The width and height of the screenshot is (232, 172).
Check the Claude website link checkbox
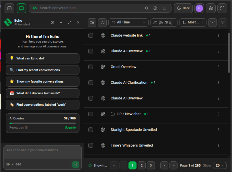[91, 35]
